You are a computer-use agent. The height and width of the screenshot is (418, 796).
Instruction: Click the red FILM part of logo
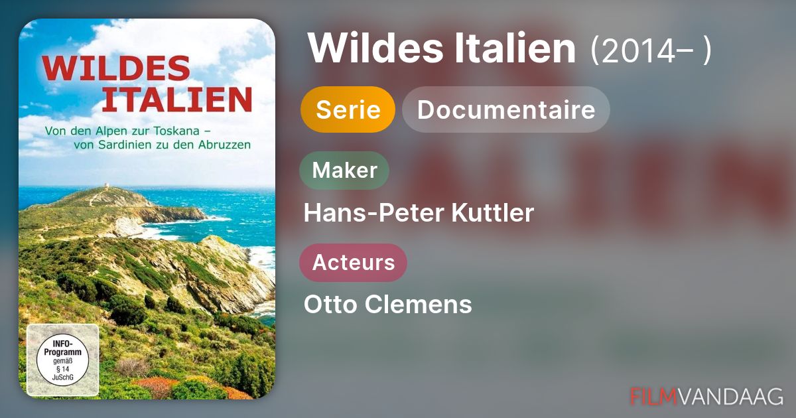pyautogui.click(x=653, y=396)
